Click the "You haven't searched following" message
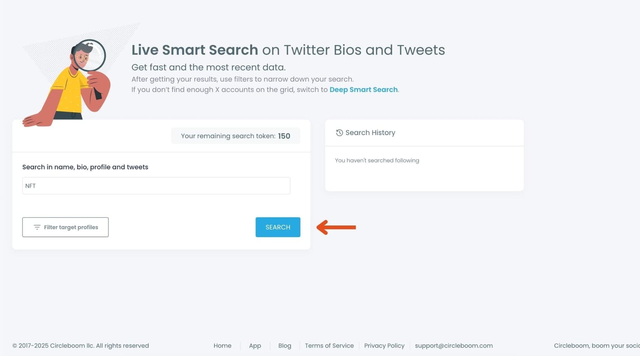Image resolution: width=640 pixels, height=356 pixels. (x=377, y=161)
